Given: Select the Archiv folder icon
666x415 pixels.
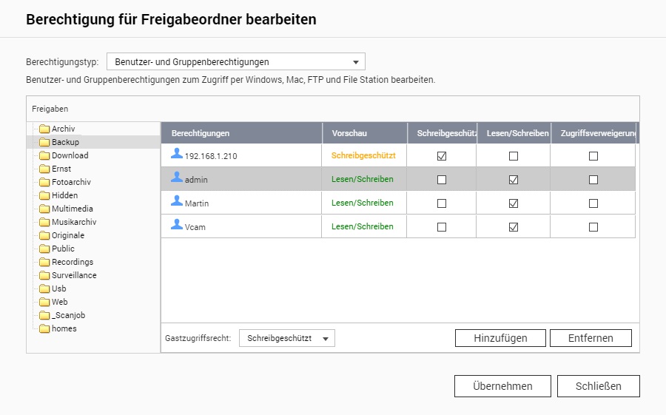Looking at the screenshot, I should coord(44,129).
